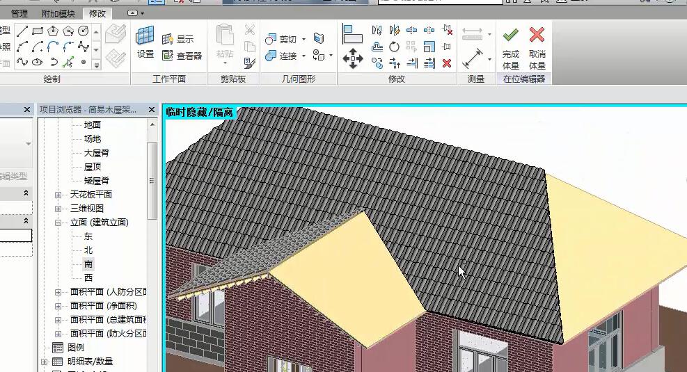The height and width of the screenshot is (372, 687).
Task: Select the Move tool
Action: point(353,58)
